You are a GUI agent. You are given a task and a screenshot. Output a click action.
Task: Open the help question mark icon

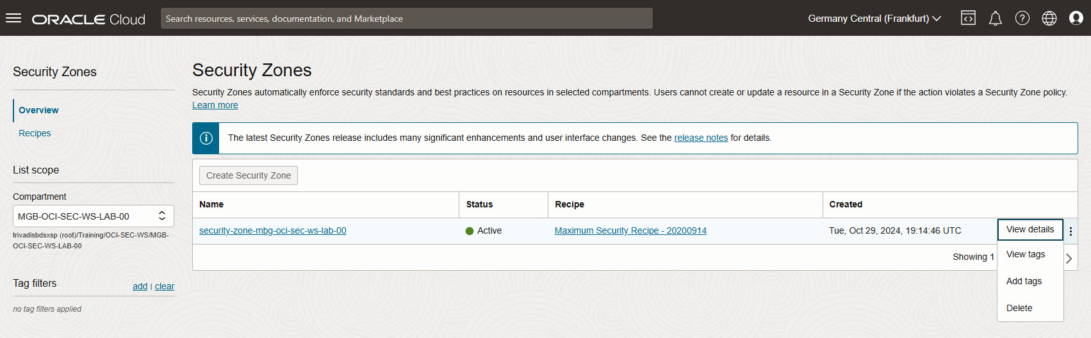(1022, 18)
